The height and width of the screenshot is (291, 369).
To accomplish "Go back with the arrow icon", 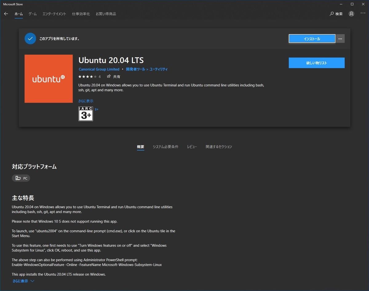I will pyautogui.click(x=6, y=14).
